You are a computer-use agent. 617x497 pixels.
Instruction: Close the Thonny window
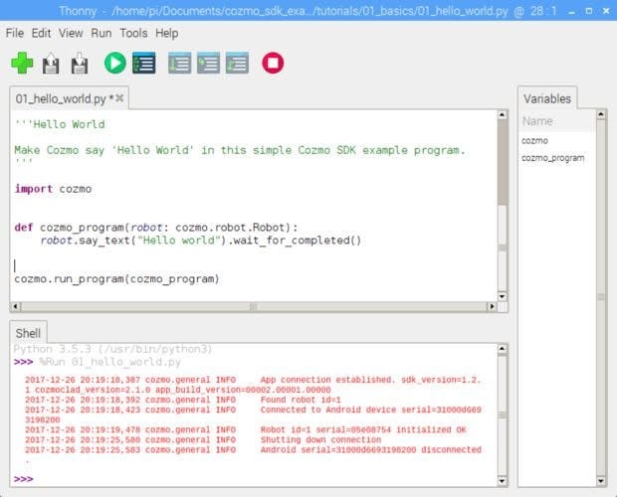[x=606, y=11]
